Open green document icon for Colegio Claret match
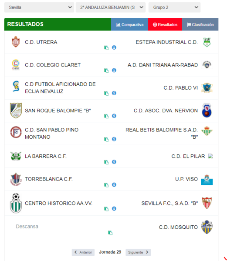The image size is (227, 261). [x=106, y=70]
